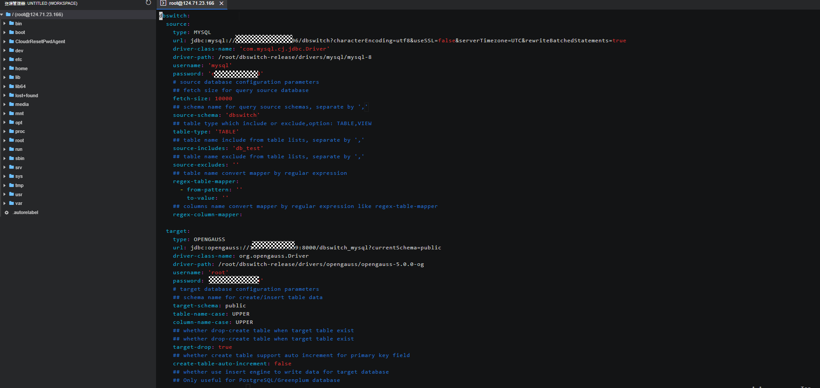This screenshot has height=388, width=820.
Task: Click the table-type 'TABLE' line
Action: coord(206,132)
